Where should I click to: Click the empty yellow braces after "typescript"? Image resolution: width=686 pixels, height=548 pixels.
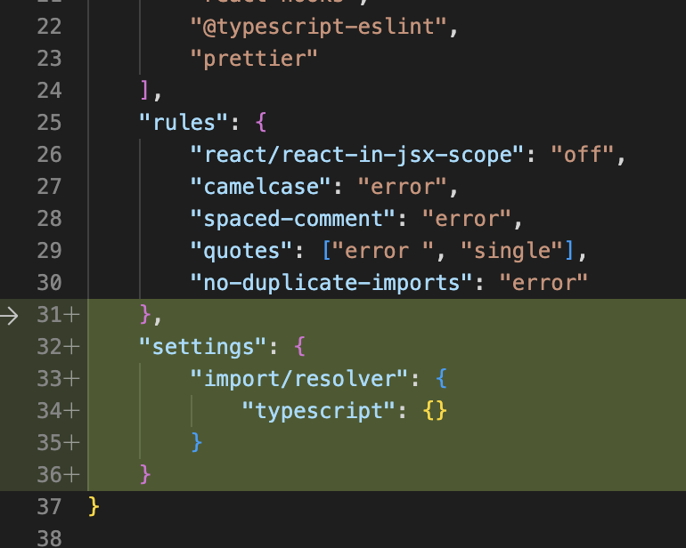[435, 411]
